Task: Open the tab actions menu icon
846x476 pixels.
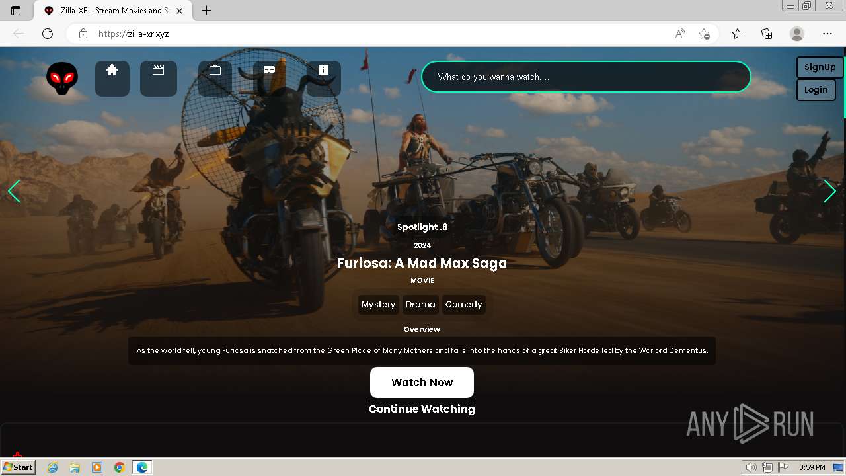Action: [x=16, y=11]
